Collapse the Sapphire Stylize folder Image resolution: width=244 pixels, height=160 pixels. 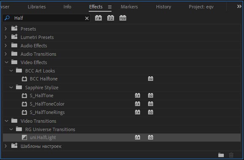tap(11, 88)
